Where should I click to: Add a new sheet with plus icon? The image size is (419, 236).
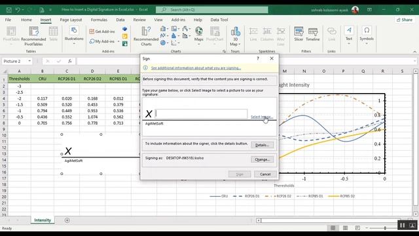pyautogui.click(x=67, y=220)
